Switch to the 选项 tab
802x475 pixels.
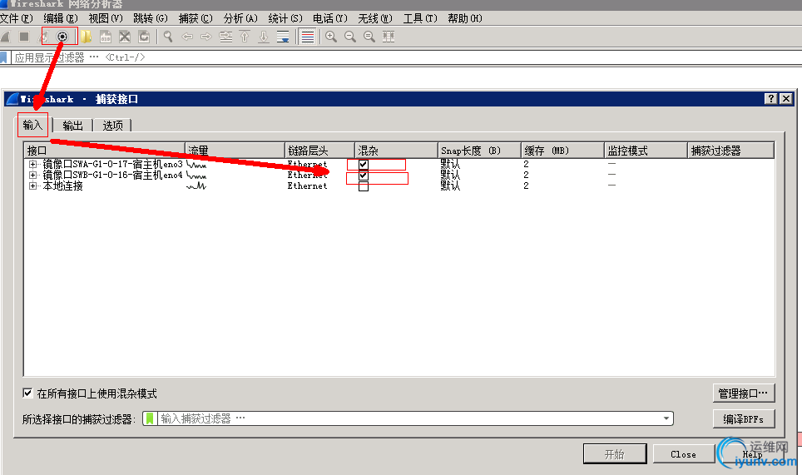pos(112,126)
